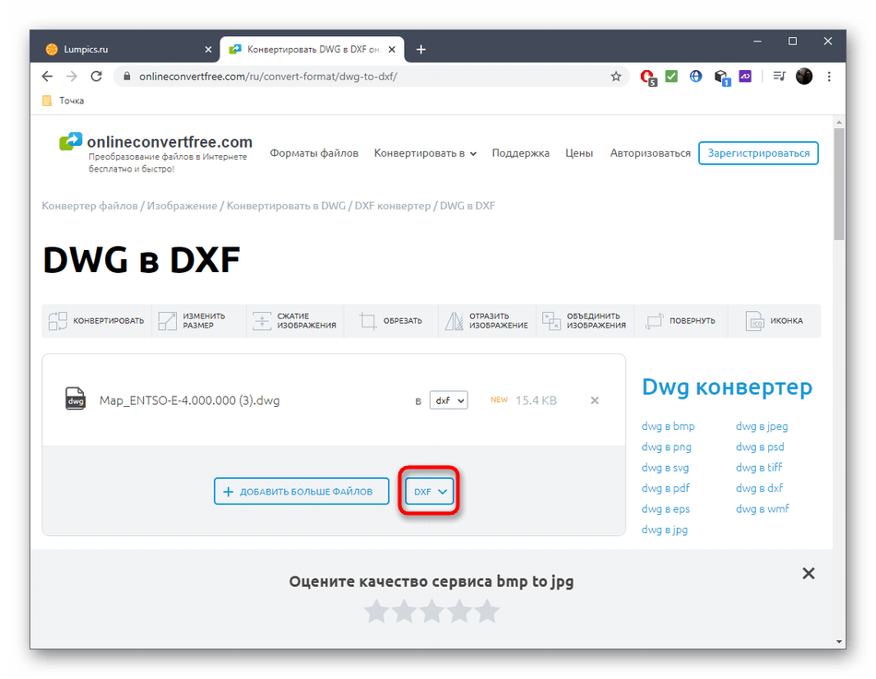Rate service with fifth star
Viewport: 876px width, 679px height.
point(487,612)
